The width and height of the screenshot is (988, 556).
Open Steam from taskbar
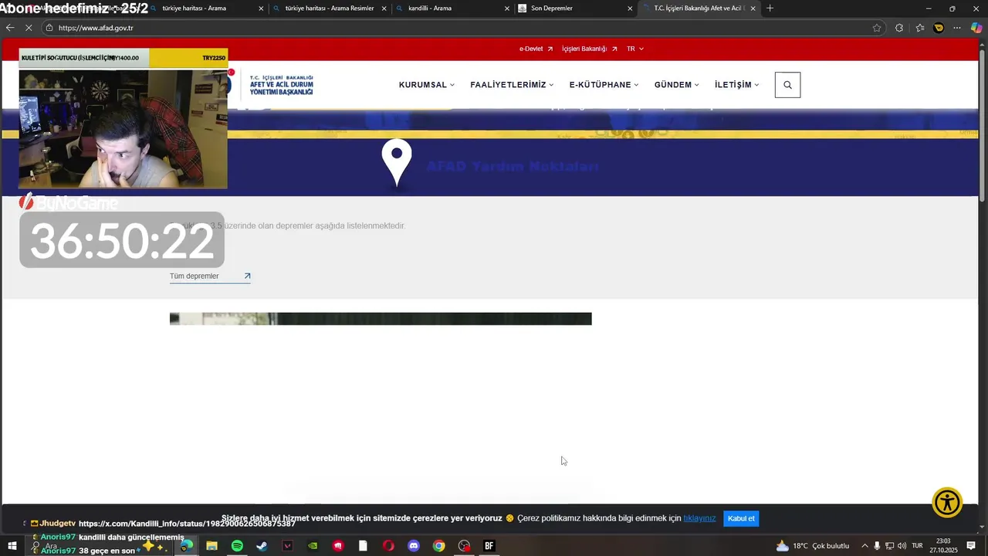(262, 546)
